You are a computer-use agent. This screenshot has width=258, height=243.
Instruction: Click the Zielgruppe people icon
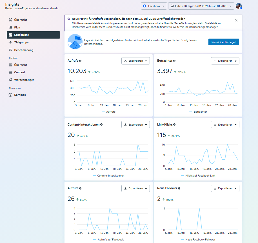pos(11,42)
